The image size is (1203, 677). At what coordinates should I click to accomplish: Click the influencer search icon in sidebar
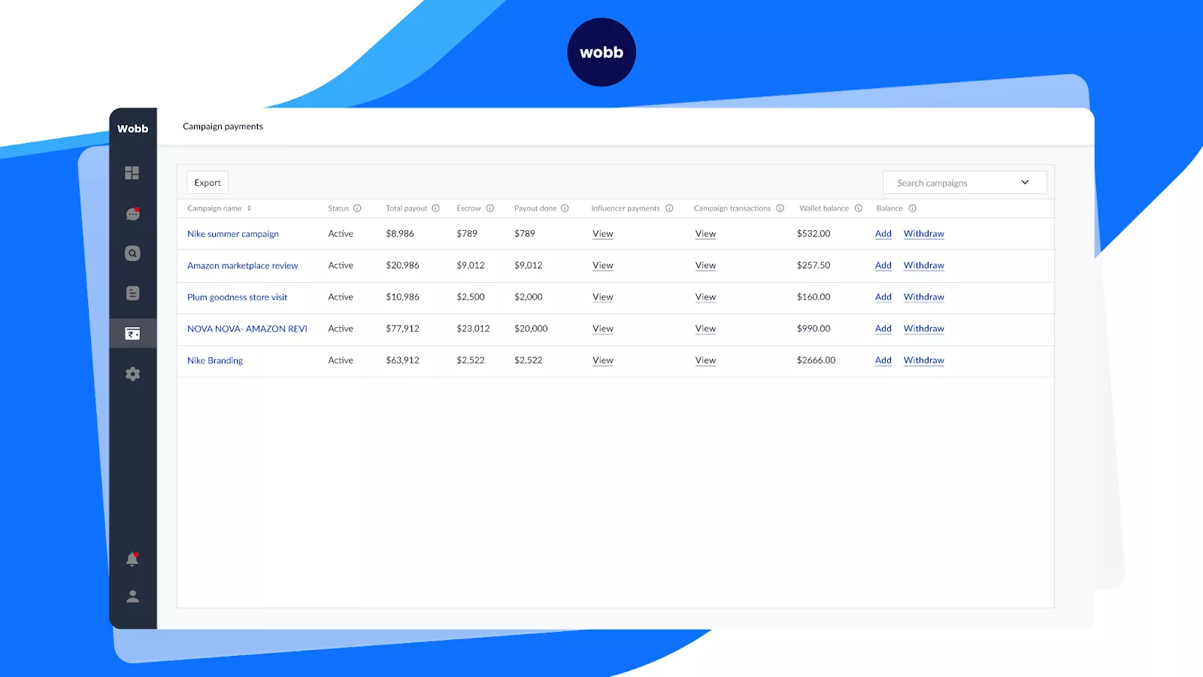click(132, 253)
